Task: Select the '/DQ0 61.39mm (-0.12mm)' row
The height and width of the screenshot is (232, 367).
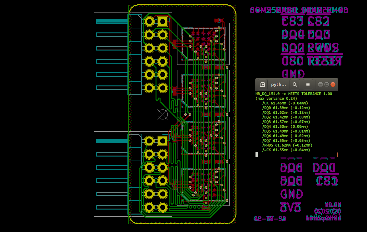Action: tap(286, 108)
